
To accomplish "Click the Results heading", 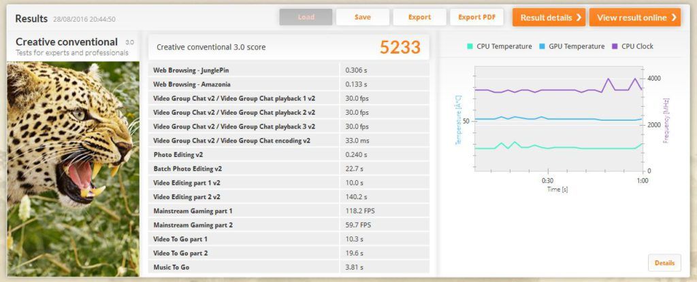I will (31, 18).
